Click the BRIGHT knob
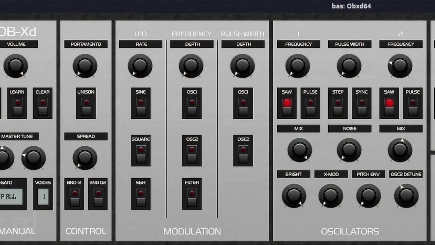 (294, 196)
